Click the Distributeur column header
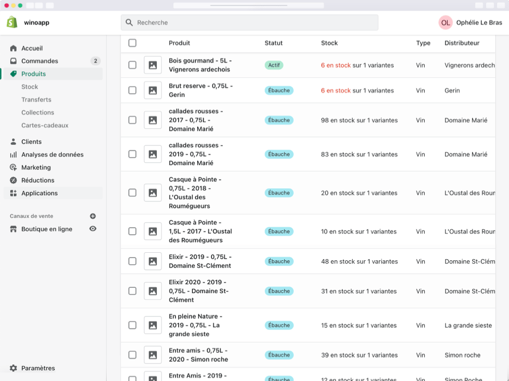This screenshot has width=509, height=381. tap(462, 43)
